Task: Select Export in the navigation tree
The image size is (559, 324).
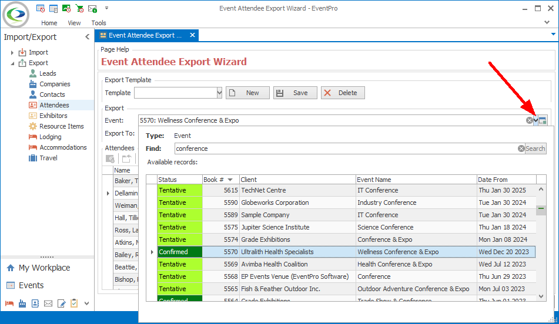Action: click(x=39, y=63)
